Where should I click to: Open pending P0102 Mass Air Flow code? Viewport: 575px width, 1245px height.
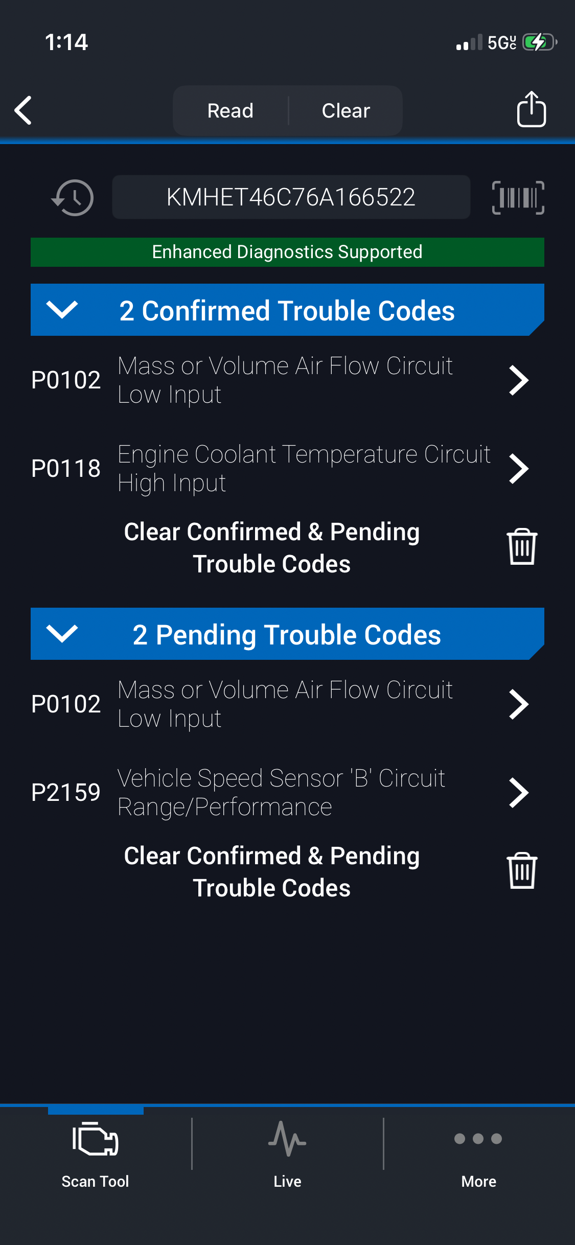point(518,704)
